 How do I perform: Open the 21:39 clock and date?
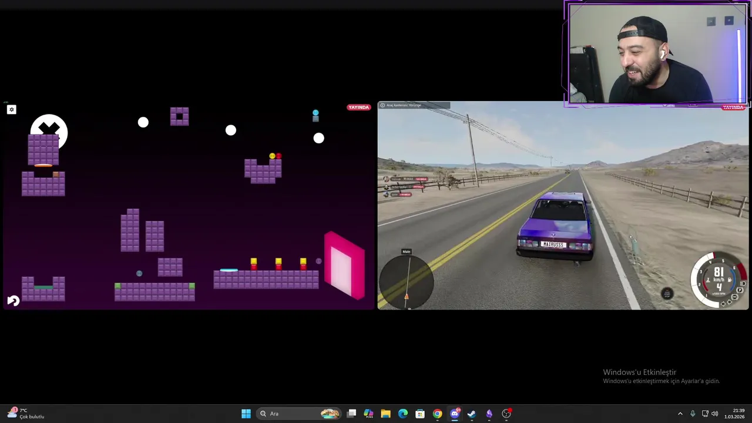click(734, 414)
